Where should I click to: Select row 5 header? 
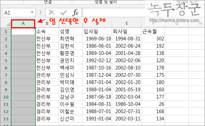point(6,61)
